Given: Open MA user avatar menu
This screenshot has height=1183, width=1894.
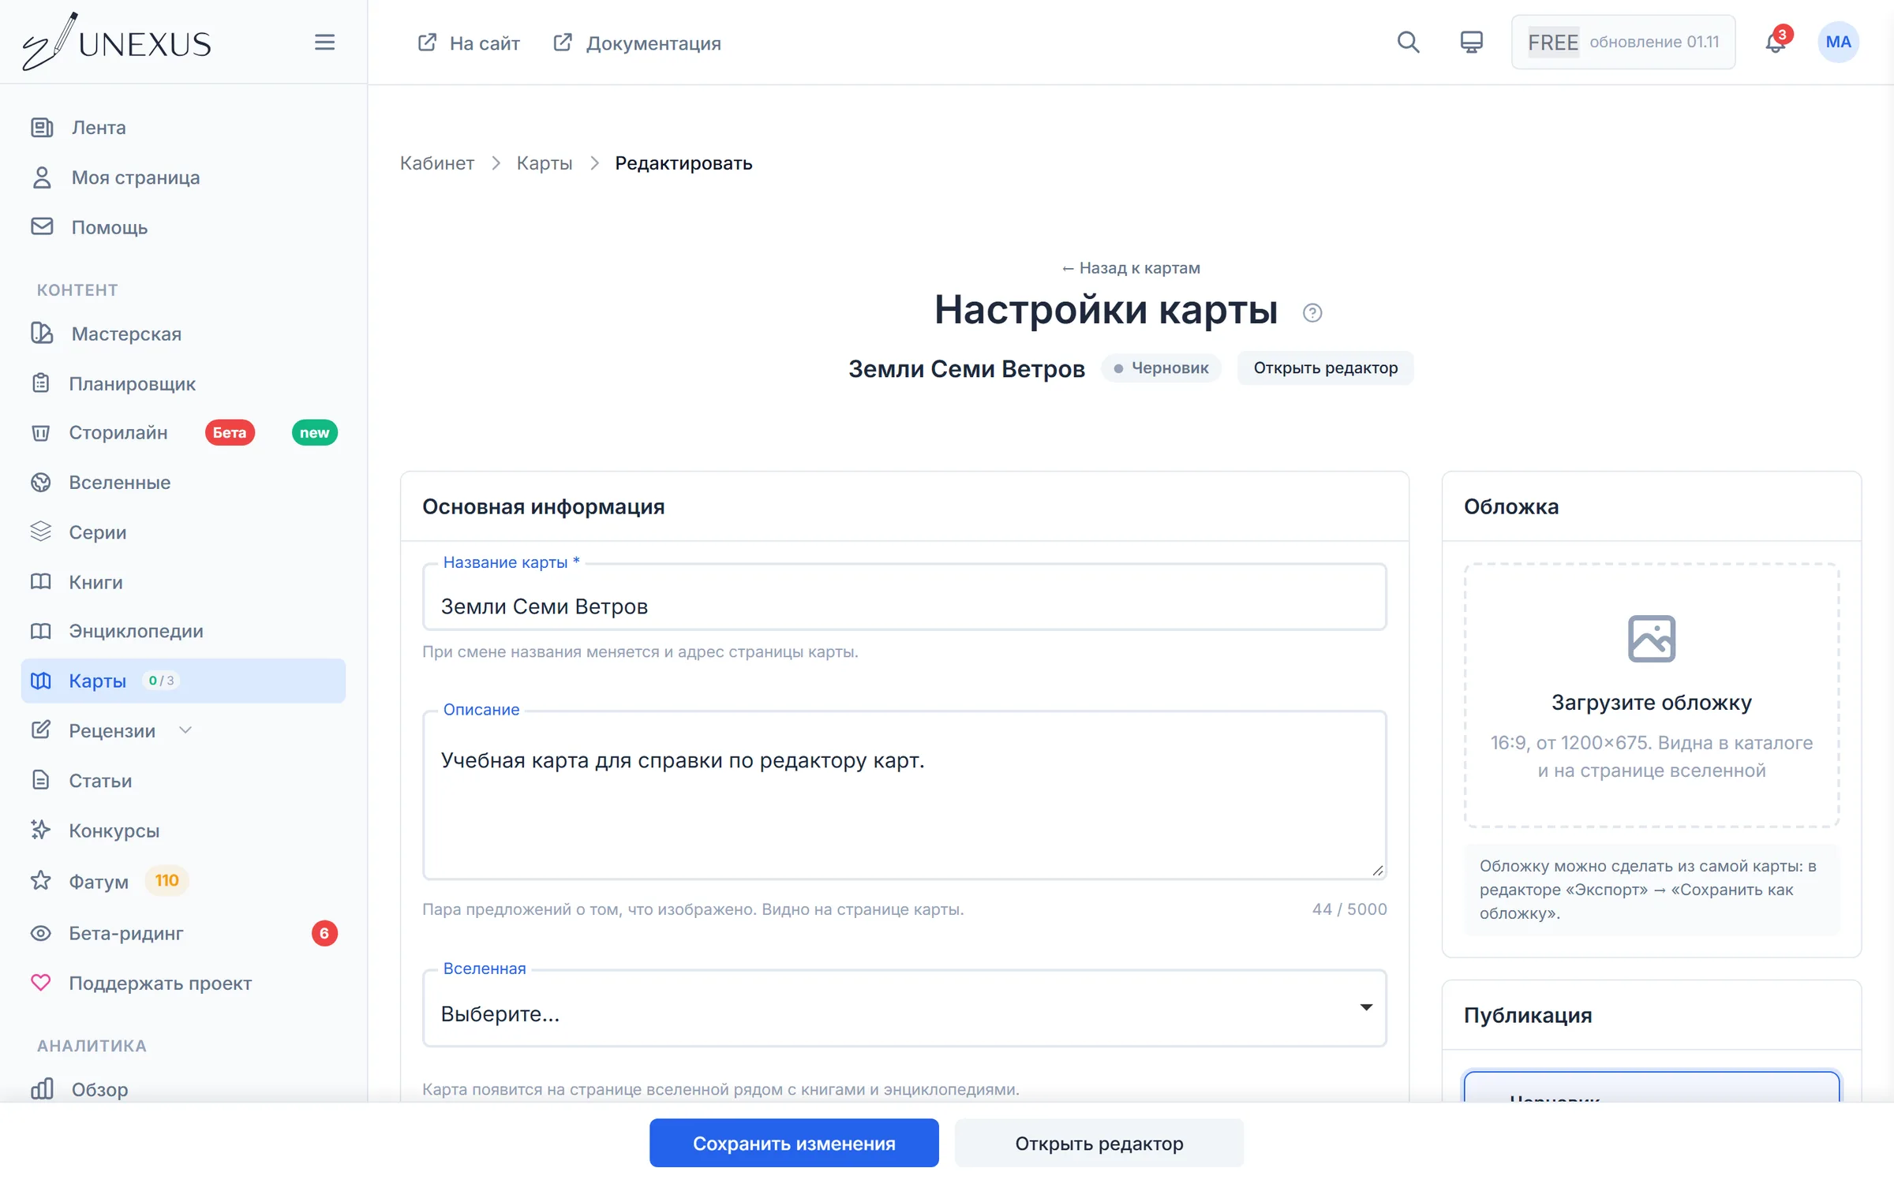Looking at the screenshot, I should (x=1838, y=42).
